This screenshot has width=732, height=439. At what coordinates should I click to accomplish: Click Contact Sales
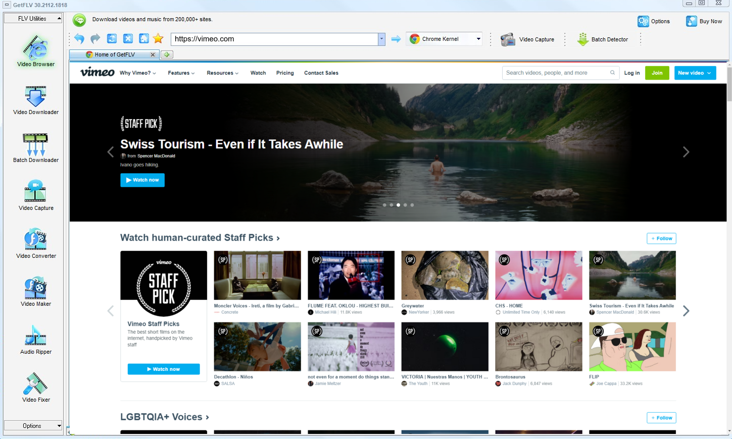321,73
